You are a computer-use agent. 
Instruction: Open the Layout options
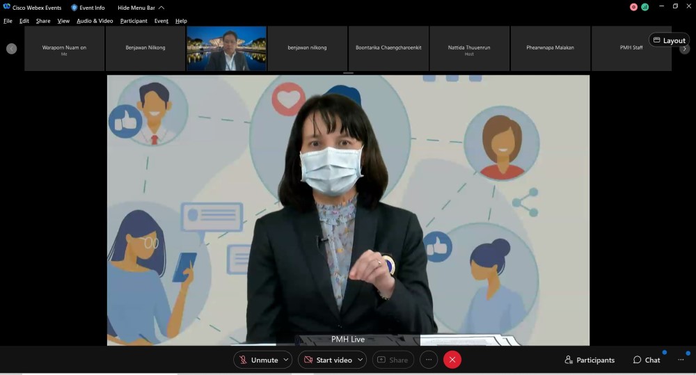click(669, 40)
